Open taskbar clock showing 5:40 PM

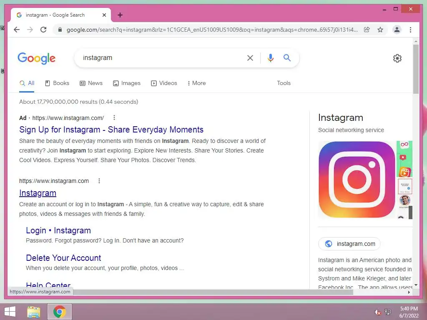[x=409, y=312]
